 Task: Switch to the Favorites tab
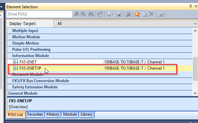coord(35,114)
